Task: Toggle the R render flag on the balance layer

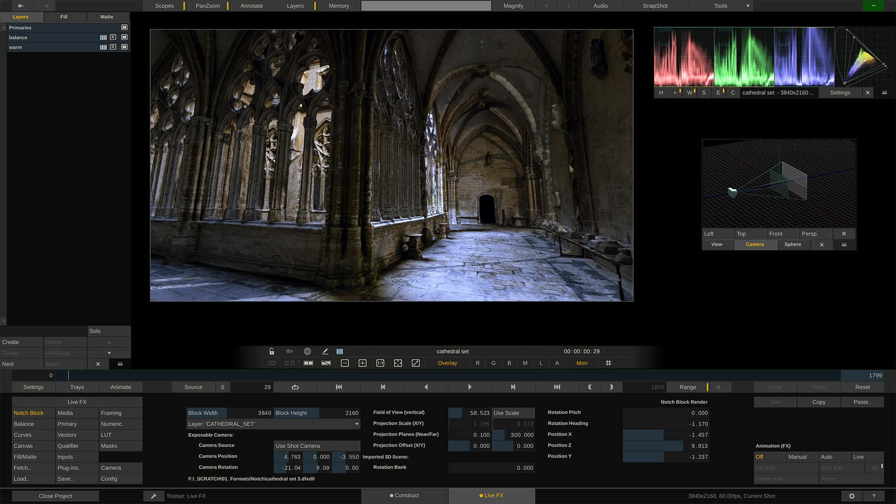Action: (x=112, y=37)
